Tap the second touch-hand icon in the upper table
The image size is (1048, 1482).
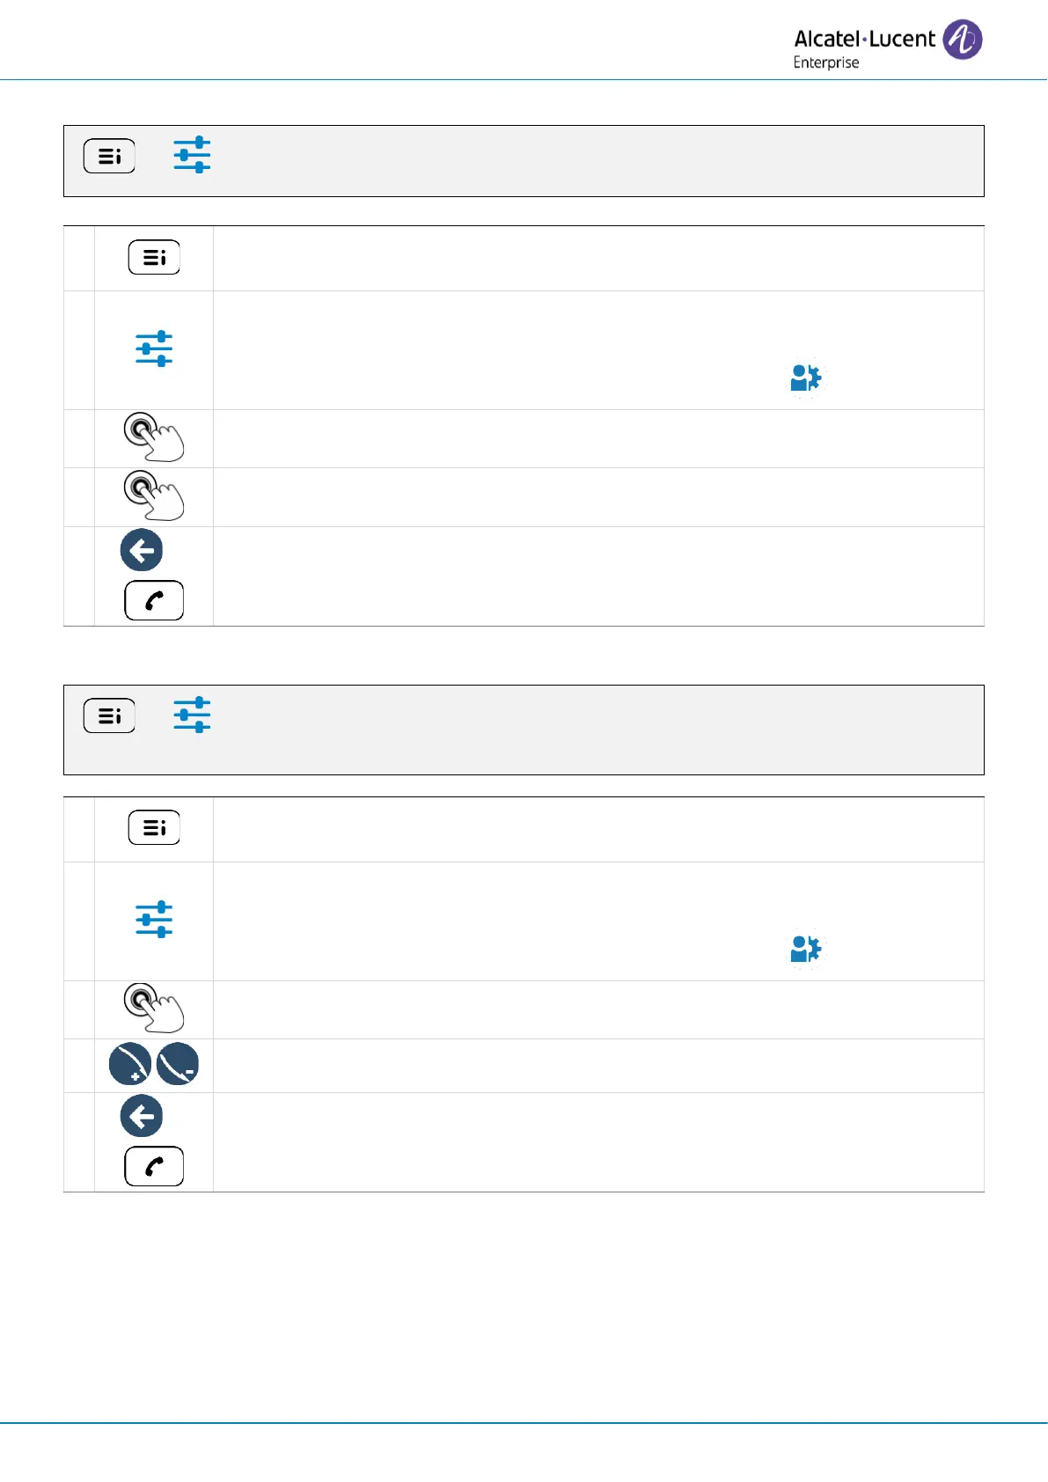tap(153, 495)
